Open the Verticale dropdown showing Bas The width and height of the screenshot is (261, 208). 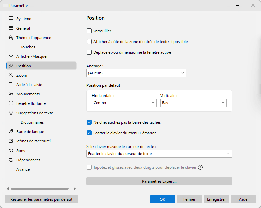coord(193,103)
